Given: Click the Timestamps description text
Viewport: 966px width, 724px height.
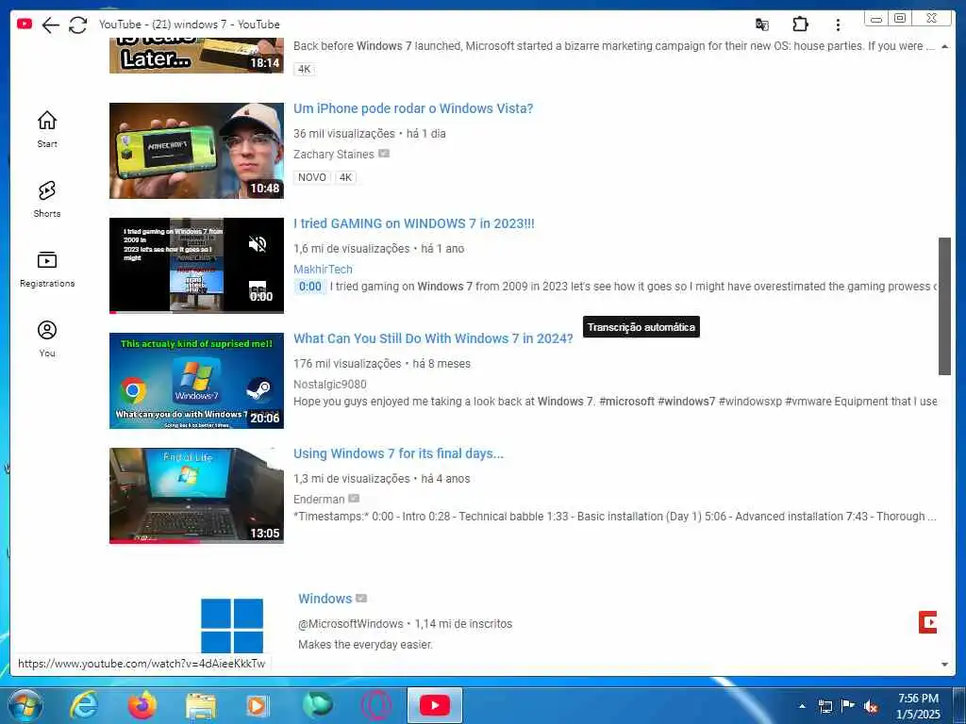Looking at the screenshot, I should coord(615,517).
